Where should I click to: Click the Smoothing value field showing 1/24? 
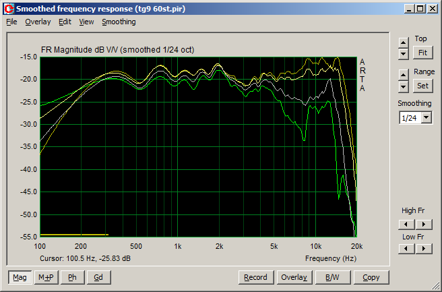tap(410, 118)
